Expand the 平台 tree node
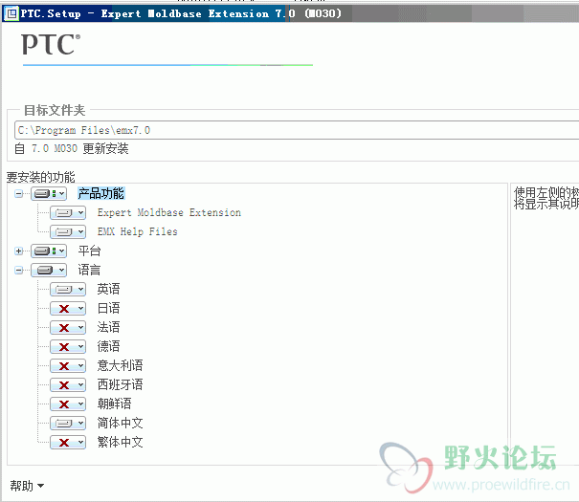579x502 pixels. (x=18, y=251)
